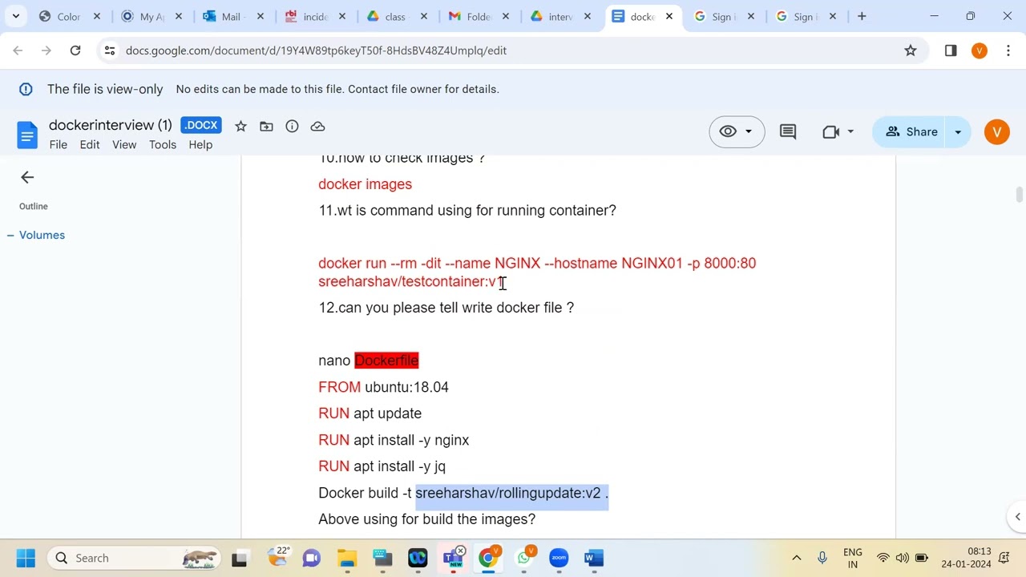
Task: Open the Chrome menu three dots
Action: coord(1008,50)
